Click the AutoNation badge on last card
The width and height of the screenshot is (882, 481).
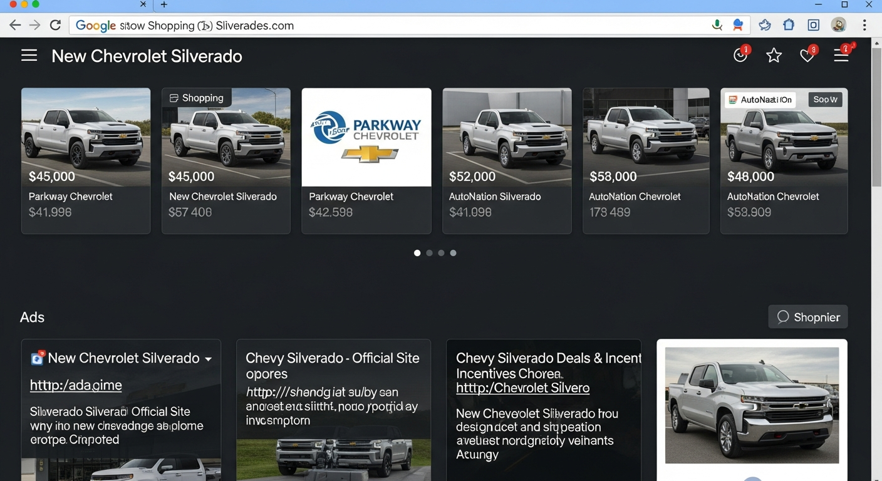point(760,100)
